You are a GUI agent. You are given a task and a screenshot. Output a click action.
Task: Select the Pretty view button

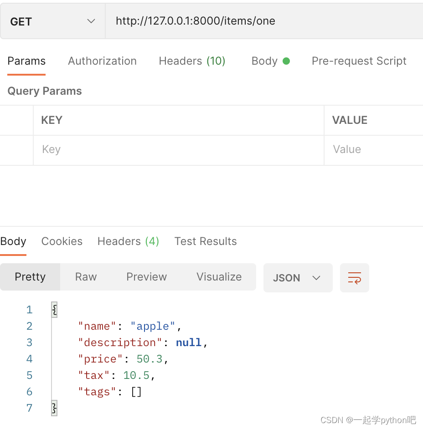tap(30, 277)
